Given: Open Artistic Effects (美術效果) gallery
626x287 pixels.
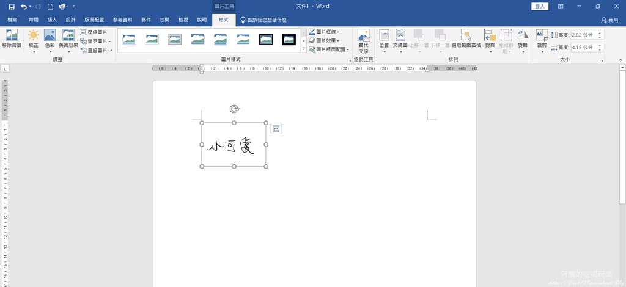Looking at the screenshot, I should (x=68, y=41).
